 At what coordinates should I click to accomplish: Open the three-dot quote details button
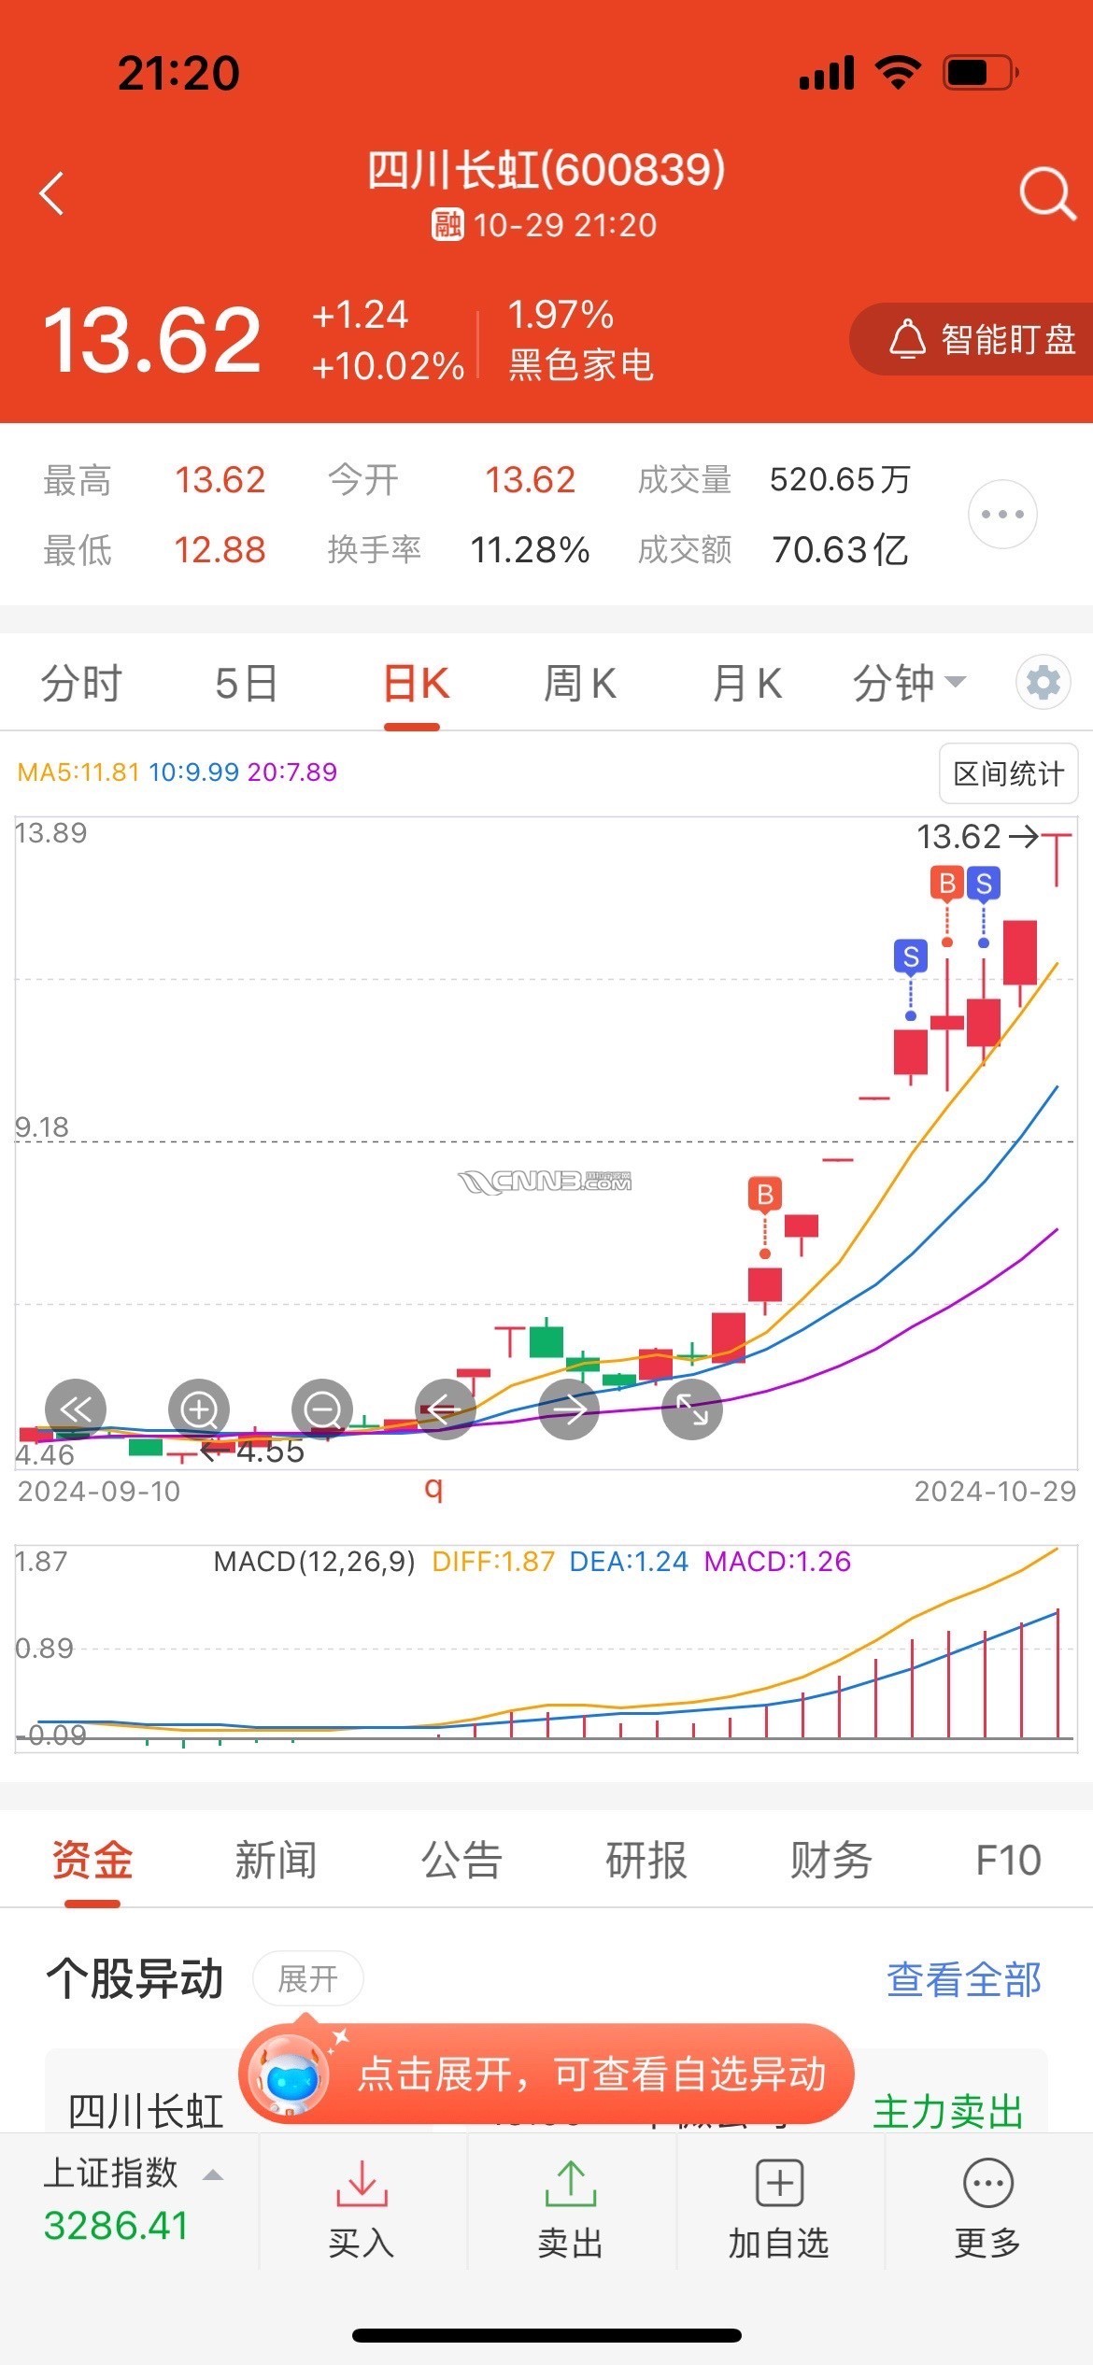coord(1002,514)
